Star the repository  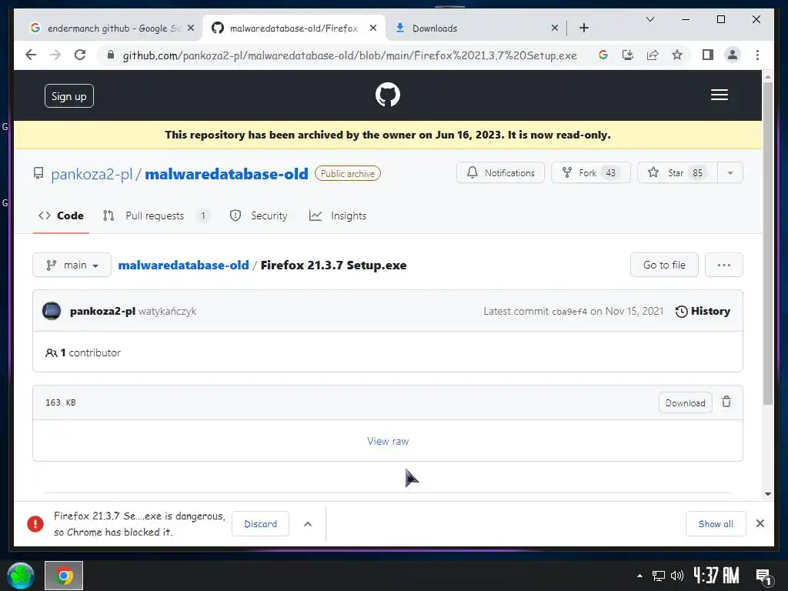tap(677, 173)
